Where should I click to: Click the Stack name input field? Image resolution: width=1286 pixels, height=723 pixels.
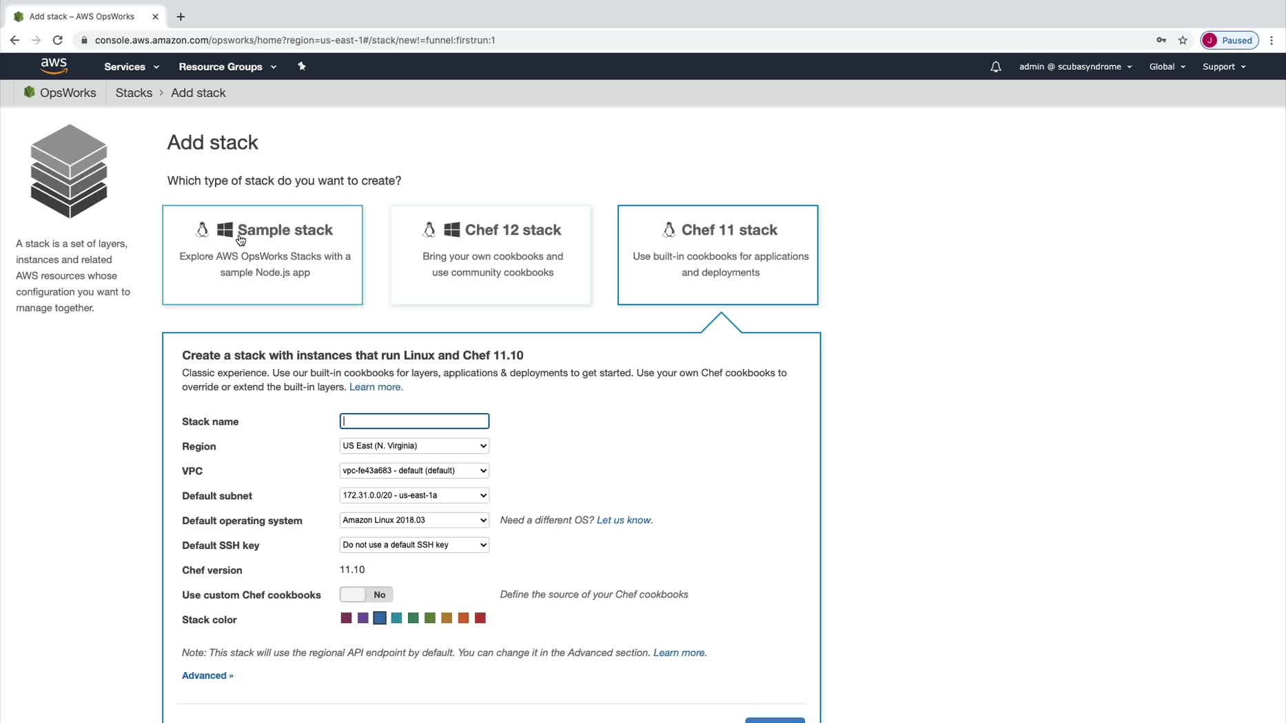(414, 421)
